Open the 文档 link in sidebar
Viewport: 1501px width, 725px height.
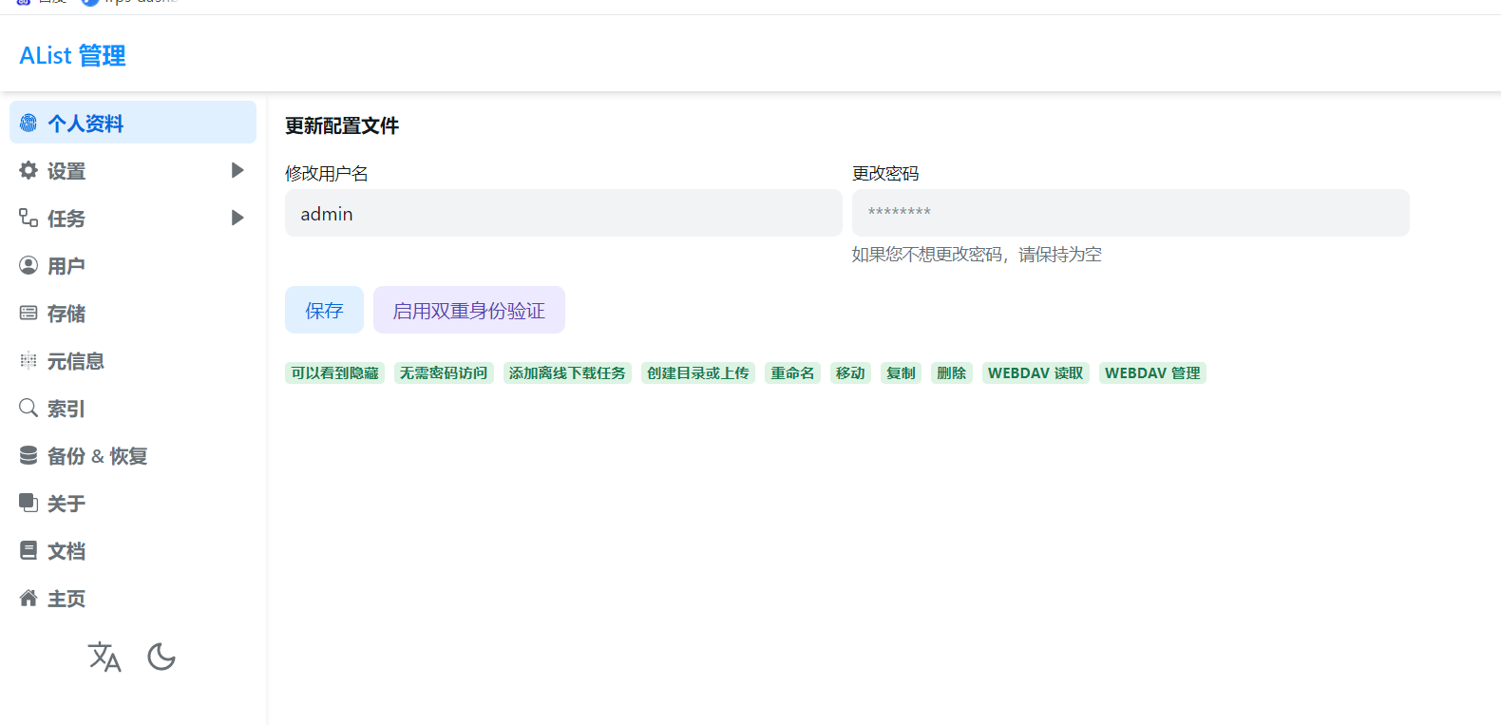[133, 550]
